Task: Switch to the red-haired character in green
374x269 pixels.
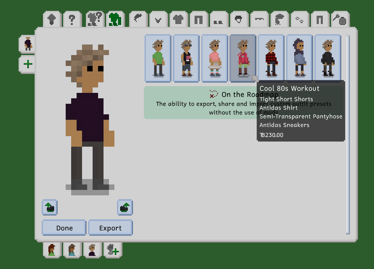Action: (x=51, y=250)
